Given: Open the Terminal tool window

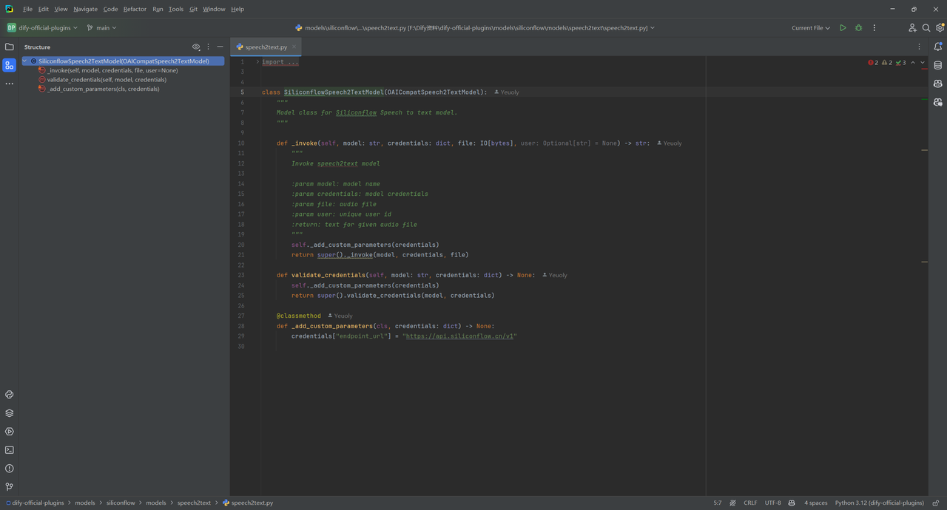Looking at the screenshot, I should pos(9,450).
